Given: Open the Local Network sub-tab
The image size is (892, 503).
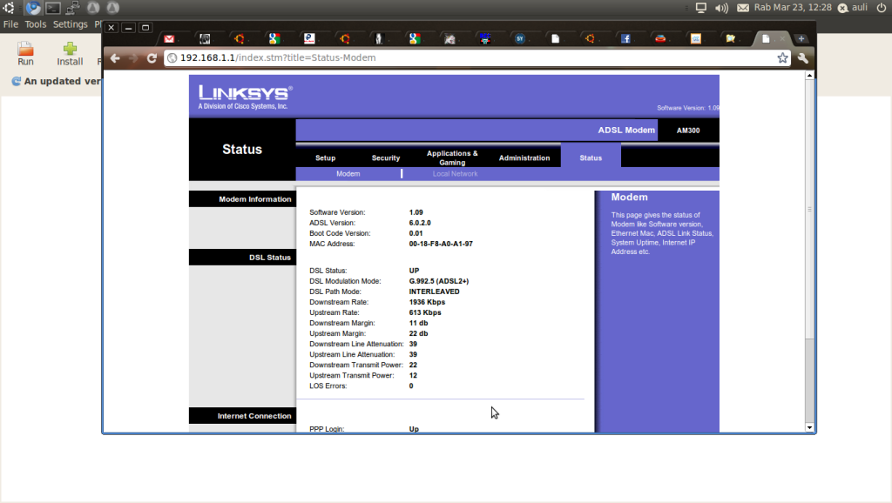Looking at the screenshot, I should [455, 174].
